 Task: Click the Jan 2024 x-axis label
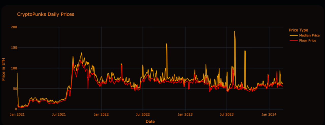coord(269,114)
